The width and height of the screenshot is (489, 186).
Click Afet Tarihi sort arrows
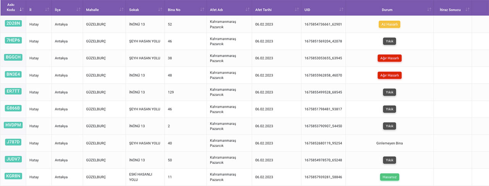[296, 10]
